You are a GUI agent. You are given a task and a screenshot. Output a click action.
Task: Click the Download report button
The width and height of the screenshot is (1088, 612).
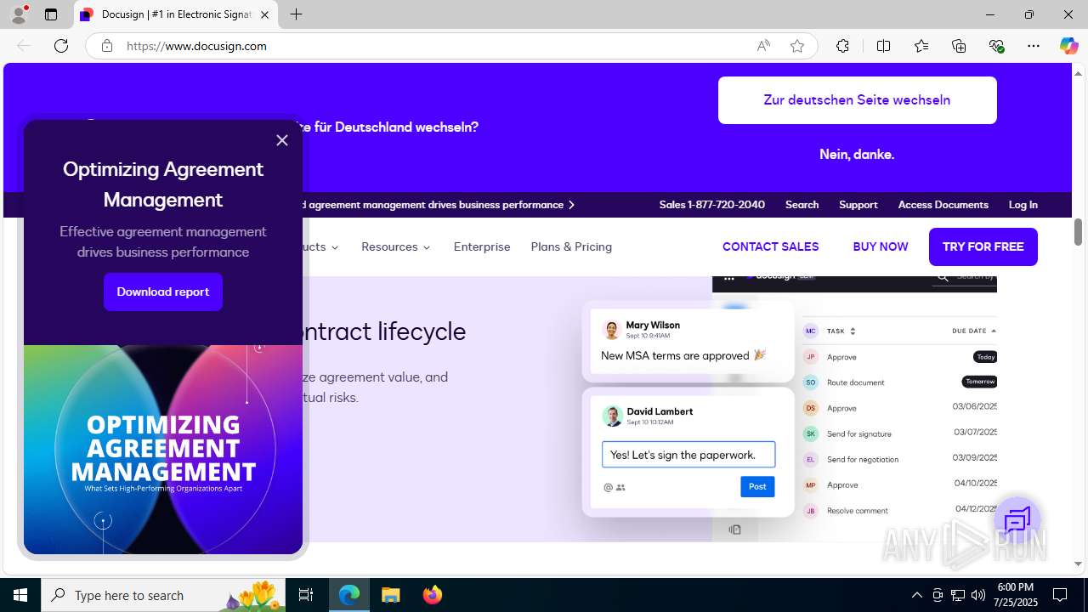163,292
